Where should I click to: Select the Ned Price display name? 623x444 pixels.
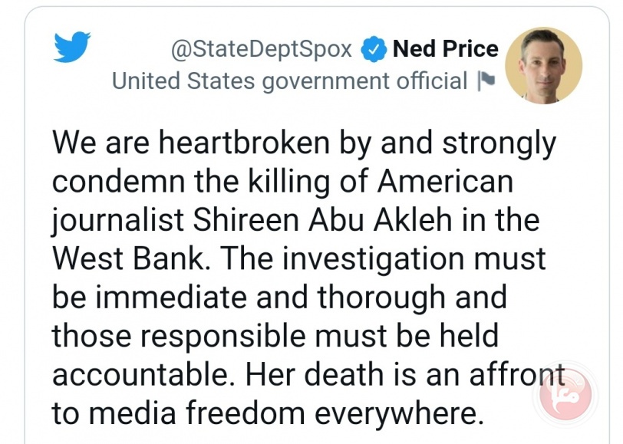[446, 49]
